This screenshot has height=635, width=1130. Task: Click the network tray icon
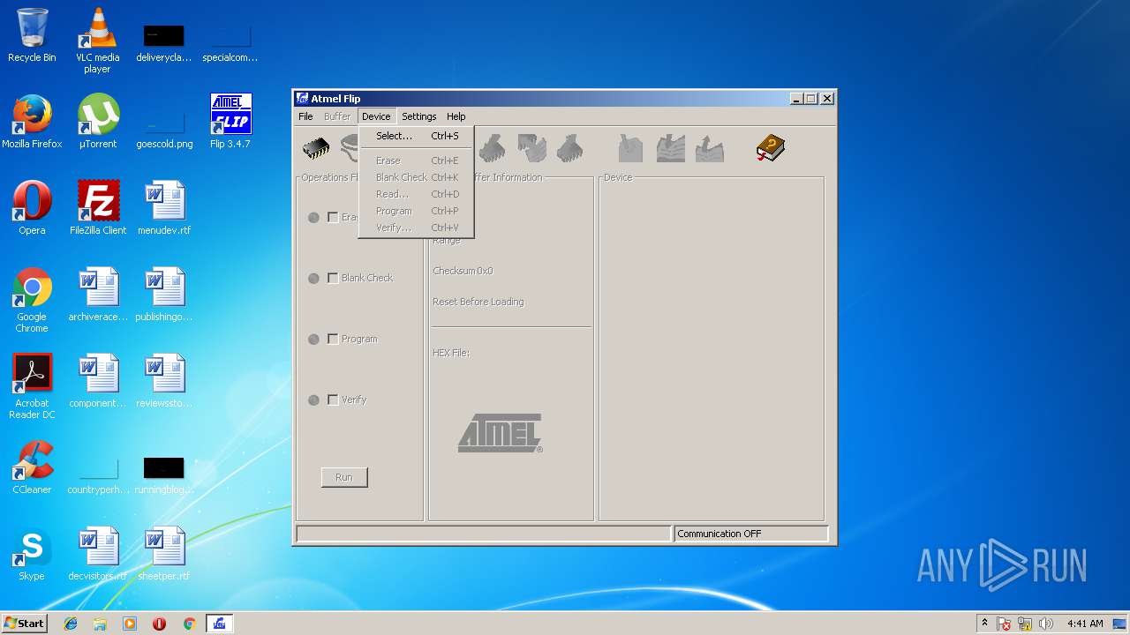pos(1025,624)
